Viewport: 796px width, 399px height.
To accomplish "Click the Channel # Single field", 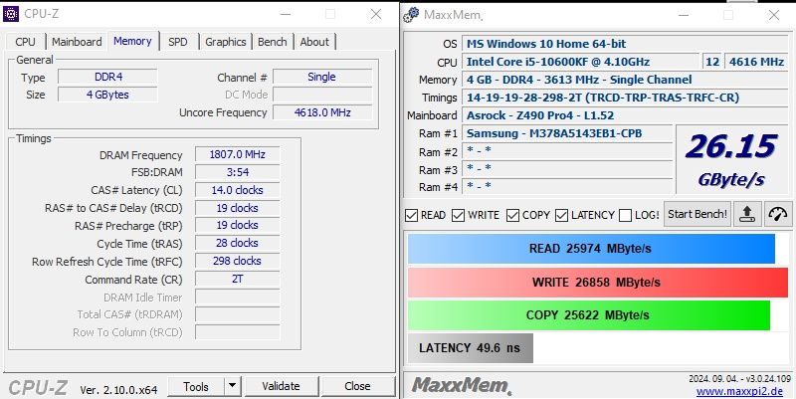I will pos(322,77).
